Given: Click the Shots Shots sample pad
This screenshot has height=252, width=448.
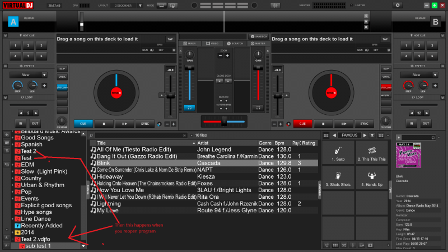Looking at the screenshot, I should [x=338, y=178].
